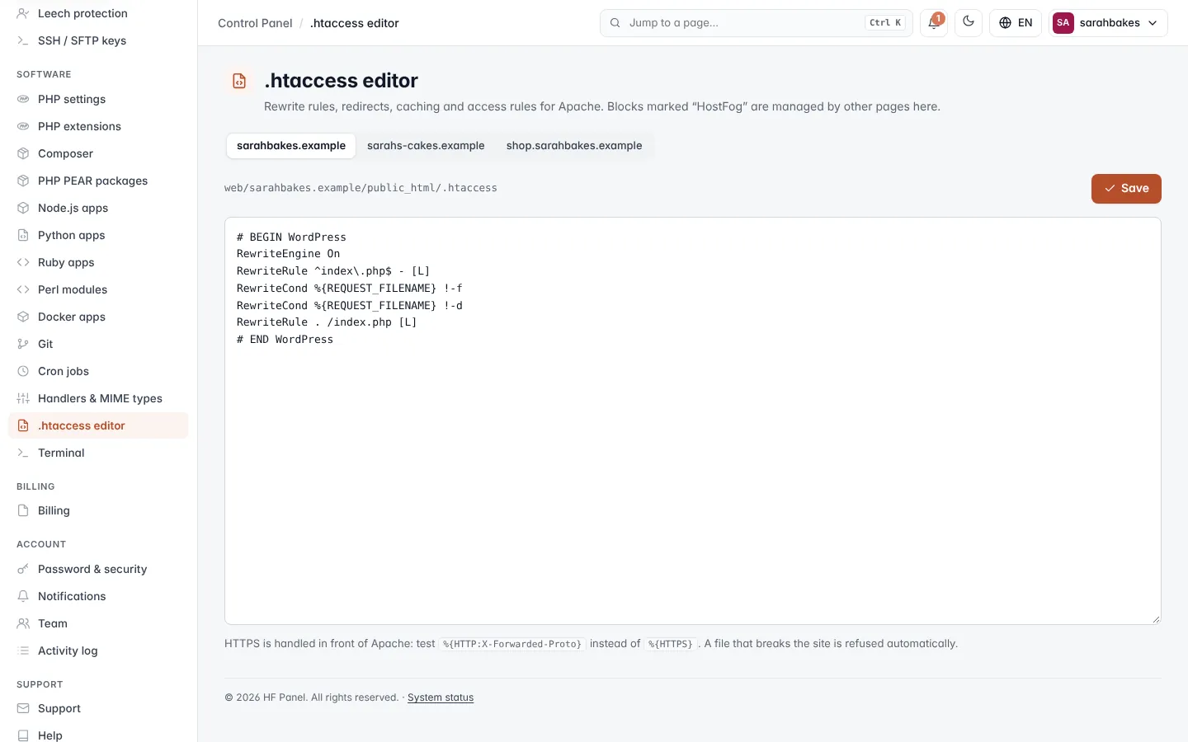Click the editor resize handle corner
The width and height of the screenshot is (1188, 742).
pyautogui.click(x=1156, y=619)
